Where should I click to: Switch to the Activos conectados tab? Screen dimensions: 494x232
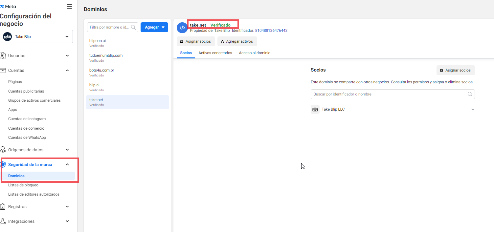pyautogui.click(x=215, y=53)
